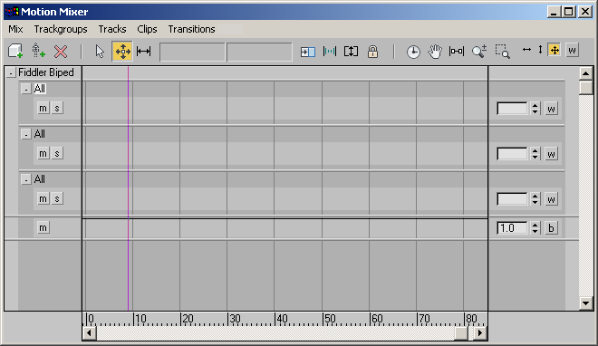
Task: Open the Trackgroups menu
Action: [x=61, y=29]
